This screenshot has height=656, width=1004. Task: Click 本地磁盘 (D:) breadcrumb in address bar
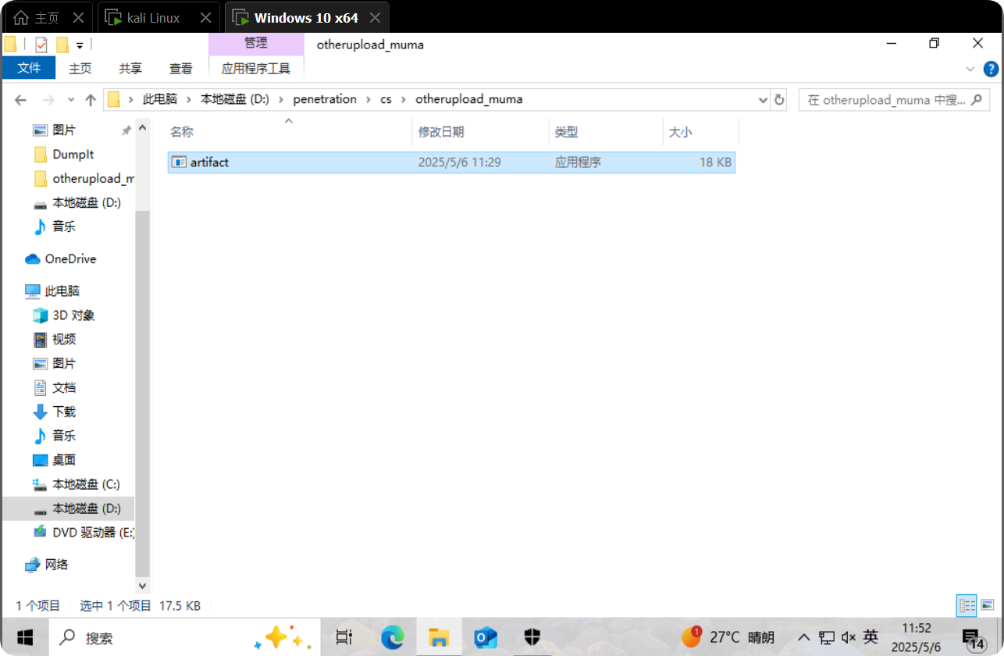pyautogui.click(x=235, y=99)
